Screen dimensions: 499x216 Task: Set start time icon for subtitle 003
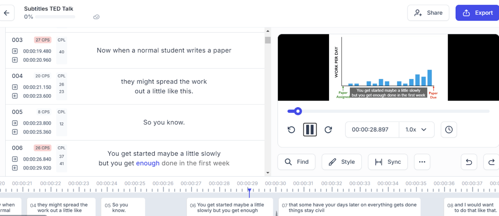coord(15,51)
